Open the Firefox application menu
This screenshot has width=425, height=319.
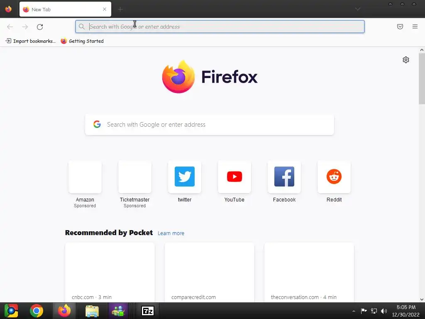[415, 27]
